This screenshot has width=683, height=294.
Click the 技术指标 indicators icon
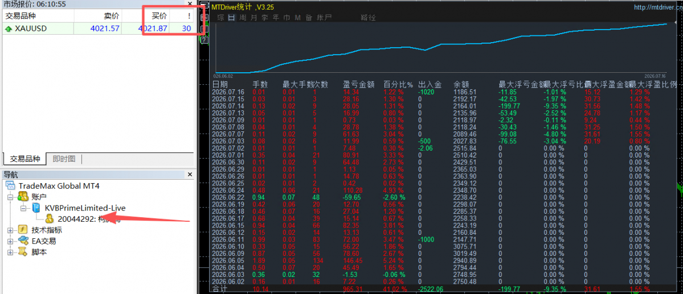coord(23,230)
